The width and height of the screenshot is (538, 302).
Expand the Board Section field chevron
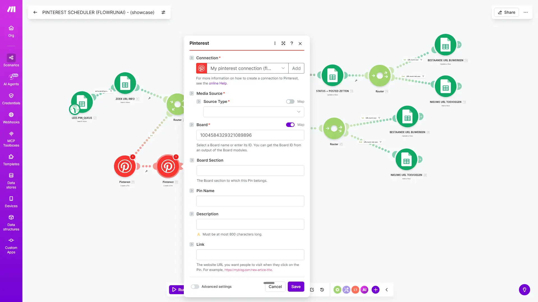pyautogui.click(x=192, y=160)
